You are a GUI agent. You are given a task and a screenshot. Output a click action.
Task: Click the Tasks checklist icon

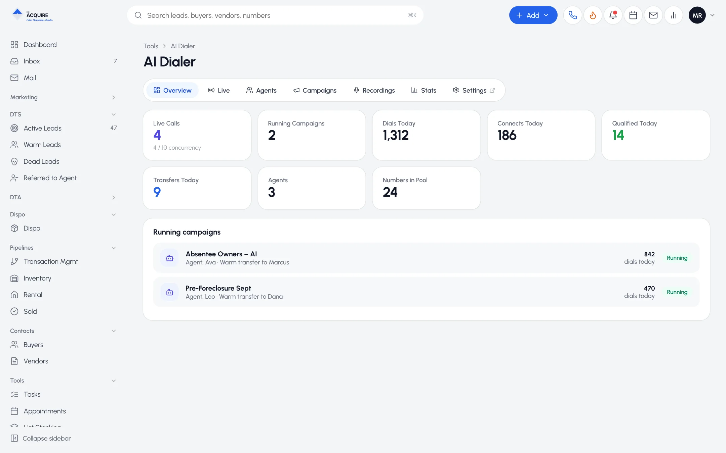tap(14, 394)
